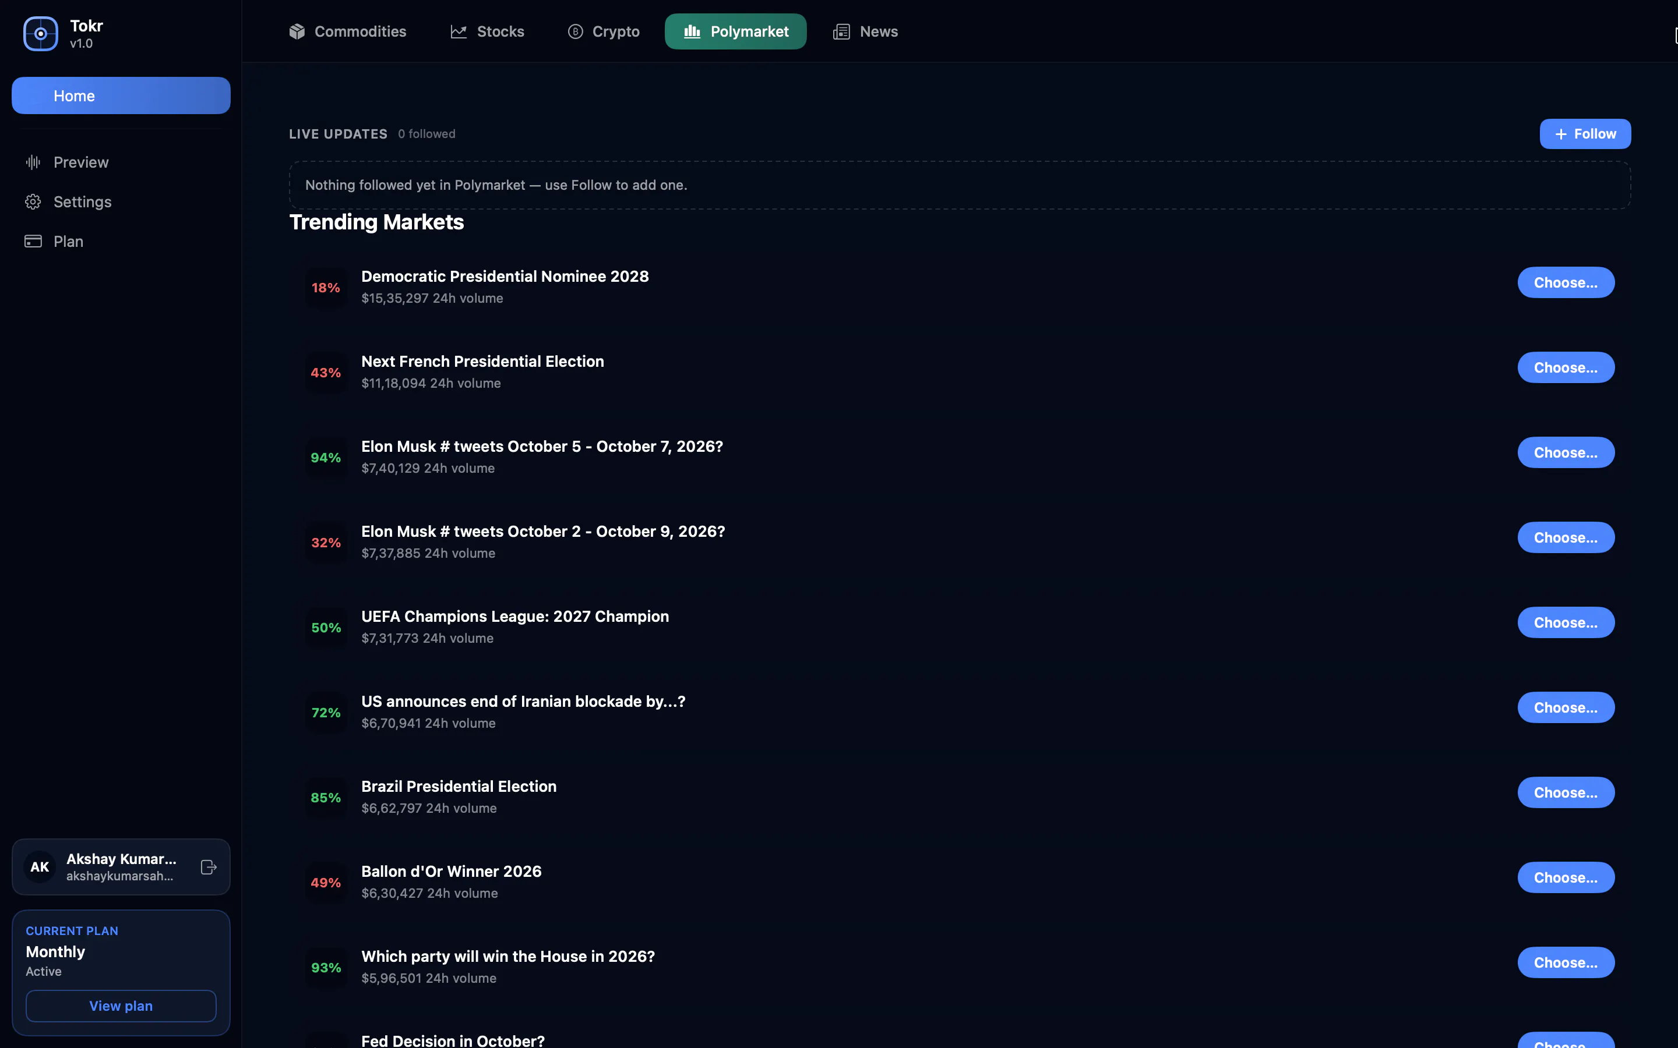Viewport: 1678px width, 1048px height.
Task: Click the Settings gear icon
Action: point(33,201)
